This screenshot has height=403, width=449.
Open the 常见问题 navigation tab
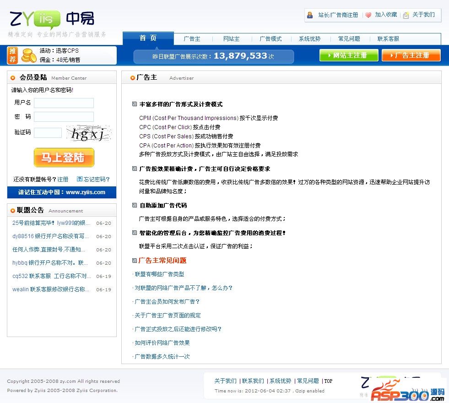pos(349,39)
